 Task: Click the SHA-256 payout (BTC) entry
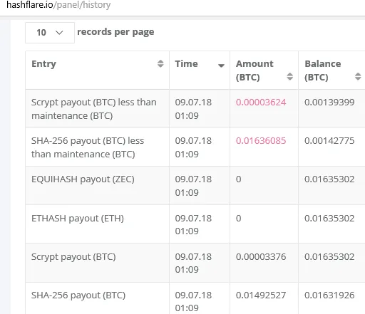pyautogui.click(x=78, y=295)
